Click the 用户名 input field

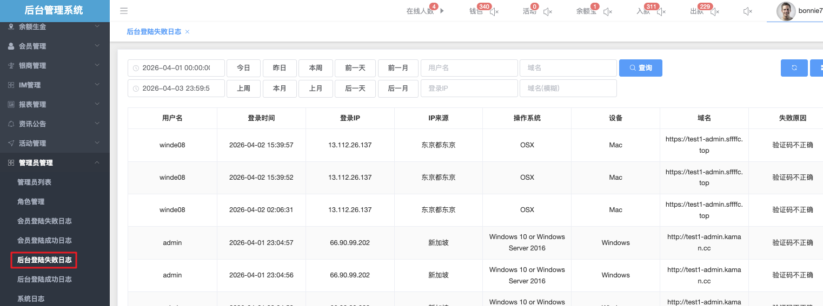click(x=469, y=68)
